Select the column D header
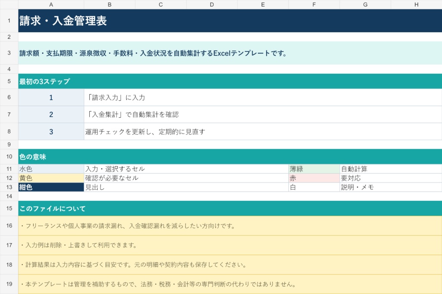 point(212,4)
